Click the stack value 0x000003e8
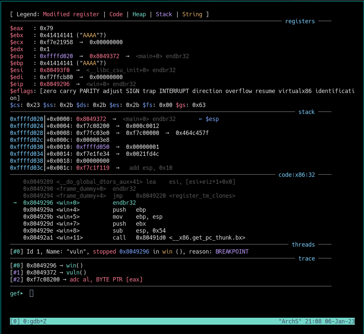This screenshot has height=334, width=364. pyautogui.click(x=93, y=140)
